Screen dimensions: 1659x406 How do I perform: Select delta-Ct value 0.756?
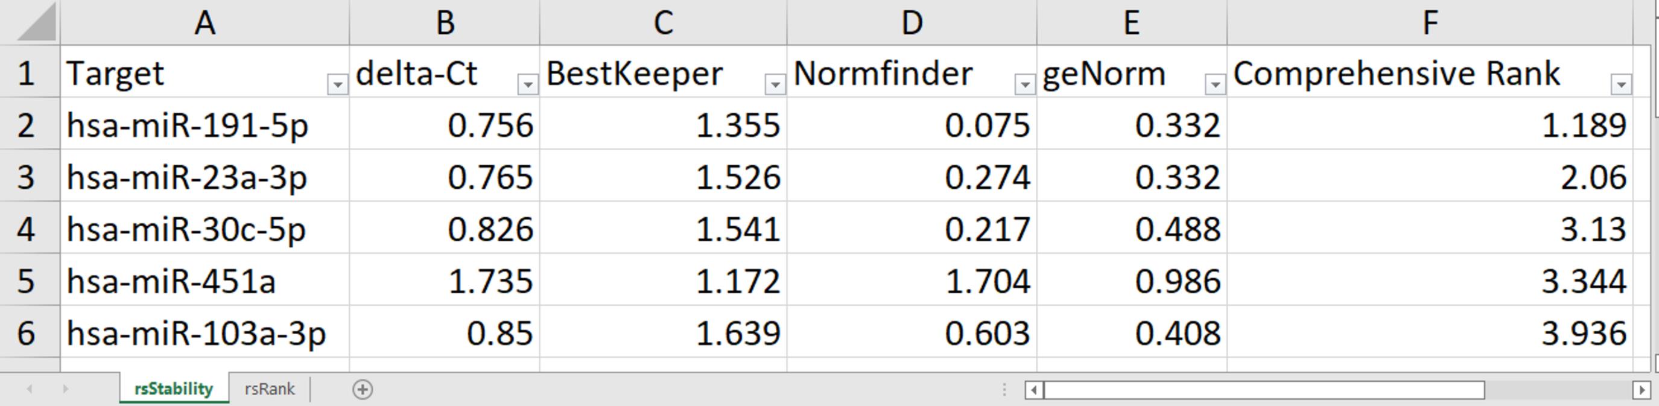tap(445, 124)
